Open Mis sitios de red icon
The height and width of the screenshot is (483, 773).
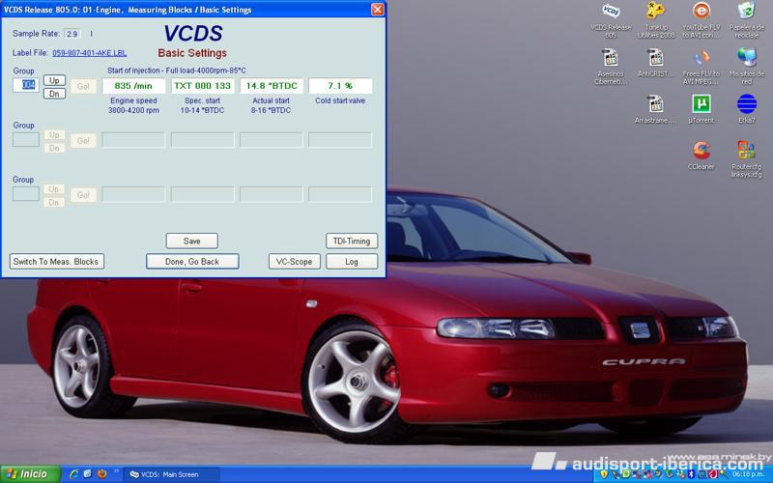pyautogui.click(x=746, y=67)
